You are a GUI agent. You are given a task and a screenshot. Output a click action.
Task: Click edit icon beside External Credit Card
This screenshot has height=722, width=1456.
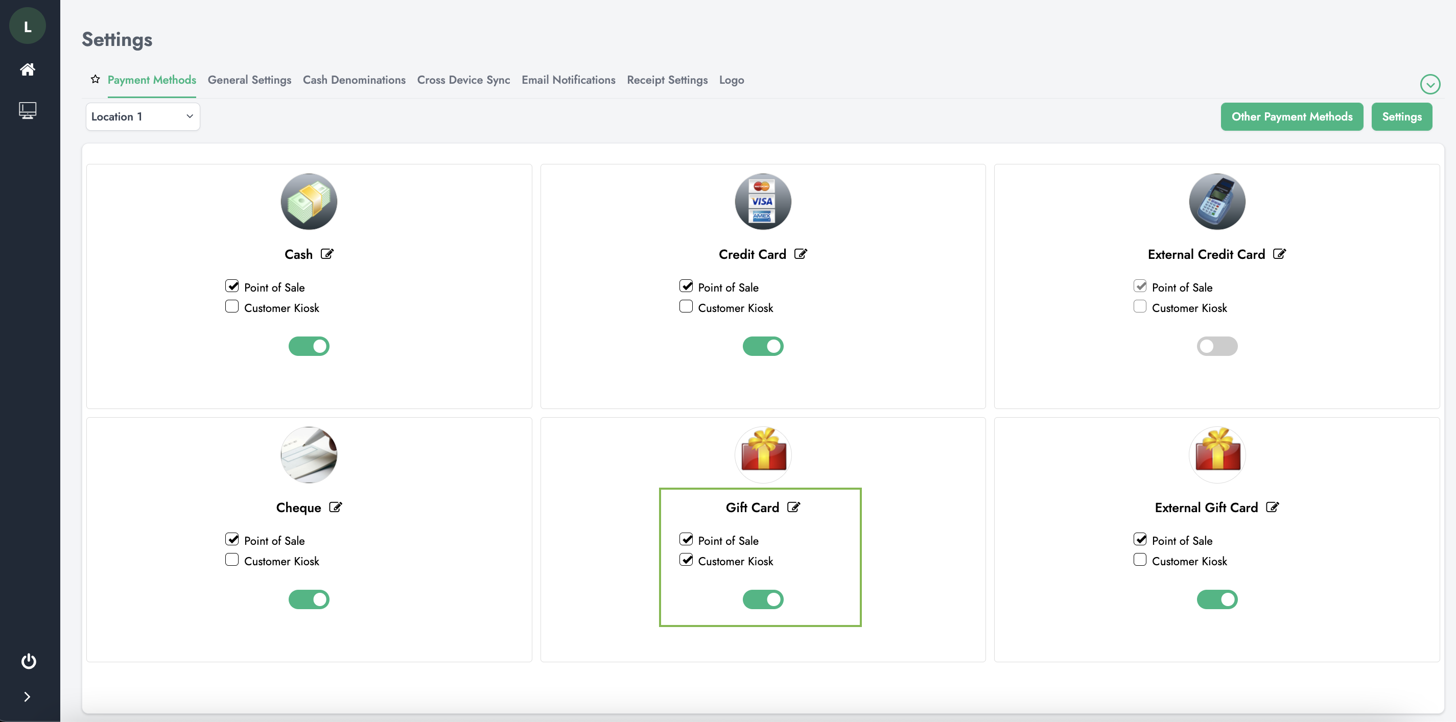click(x=1280, y=254)
